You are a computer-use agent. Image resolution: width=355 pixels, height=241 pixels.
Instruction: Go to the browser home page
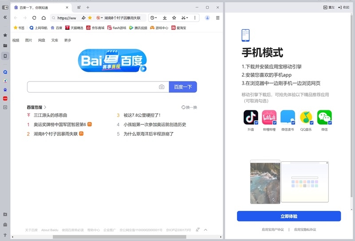point(43,18)
